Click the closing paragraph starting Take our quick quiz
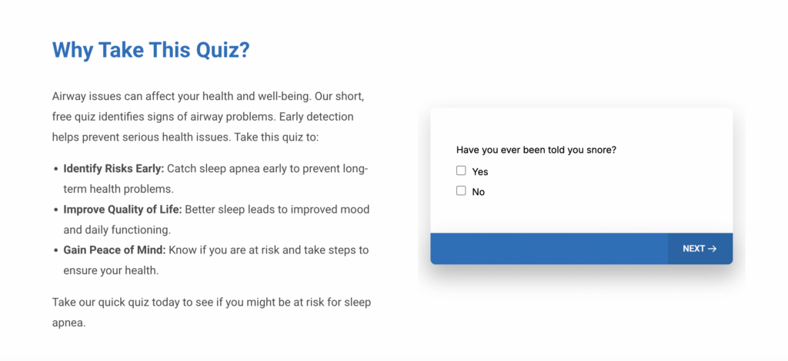The width and height of the screenshot is (788, 361). [211, 302]
